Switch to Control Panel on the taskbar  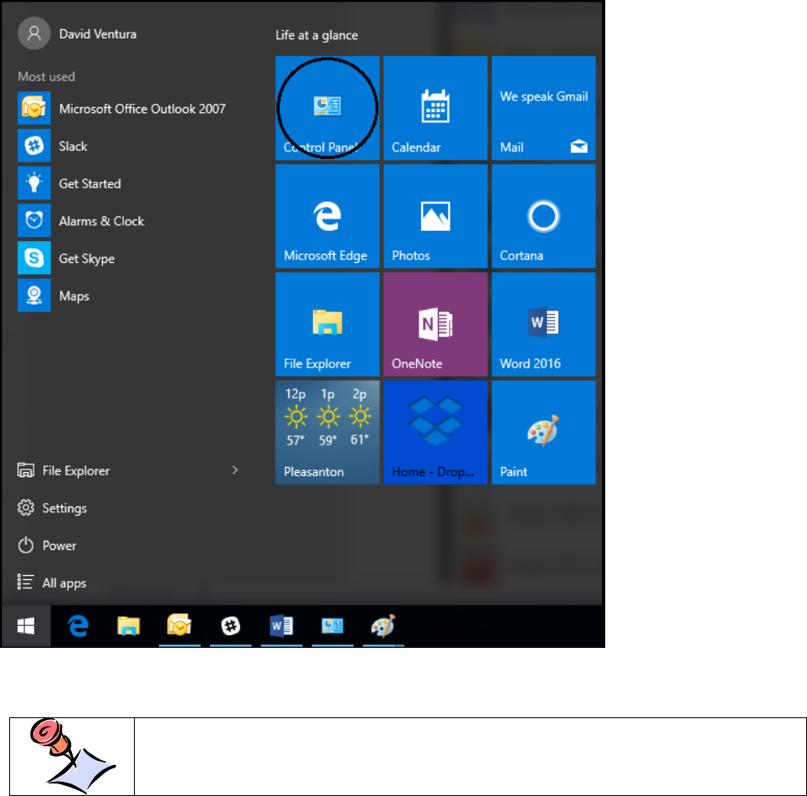[332, 626]
